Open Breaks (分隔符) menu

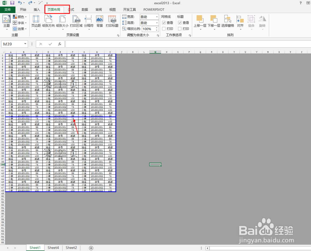click(89, 22)
